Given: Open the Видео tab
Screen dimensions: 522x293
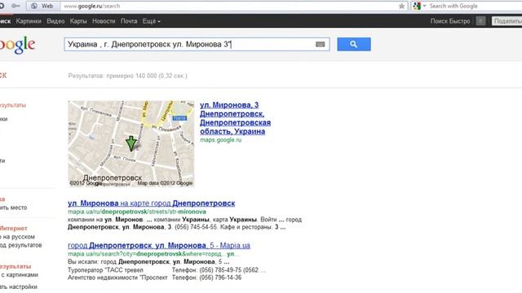Looking at the screenshot, I should pyautogui.click(x=55, y=21).
